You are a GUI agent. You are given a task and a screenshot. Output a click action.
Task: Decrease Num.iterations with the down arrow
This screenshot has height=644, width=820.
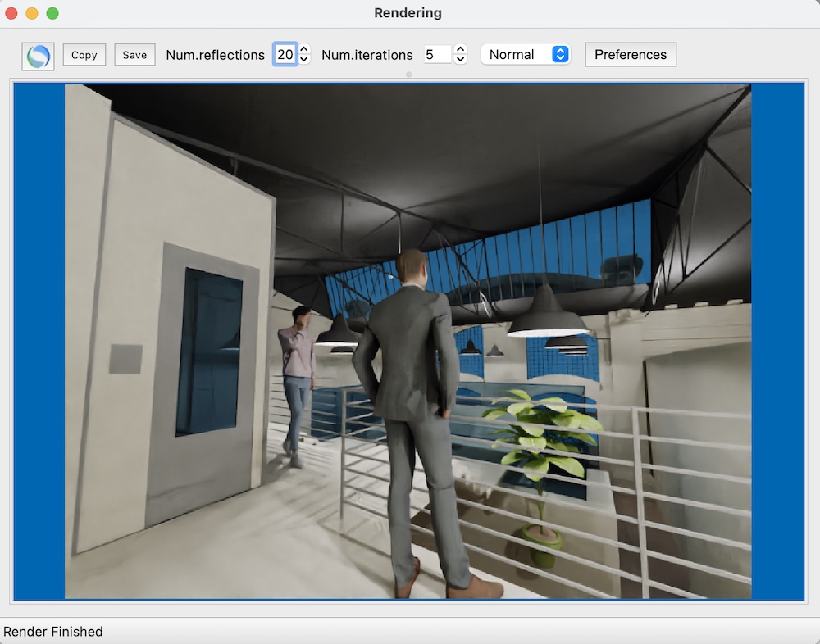tap(460, 60)
